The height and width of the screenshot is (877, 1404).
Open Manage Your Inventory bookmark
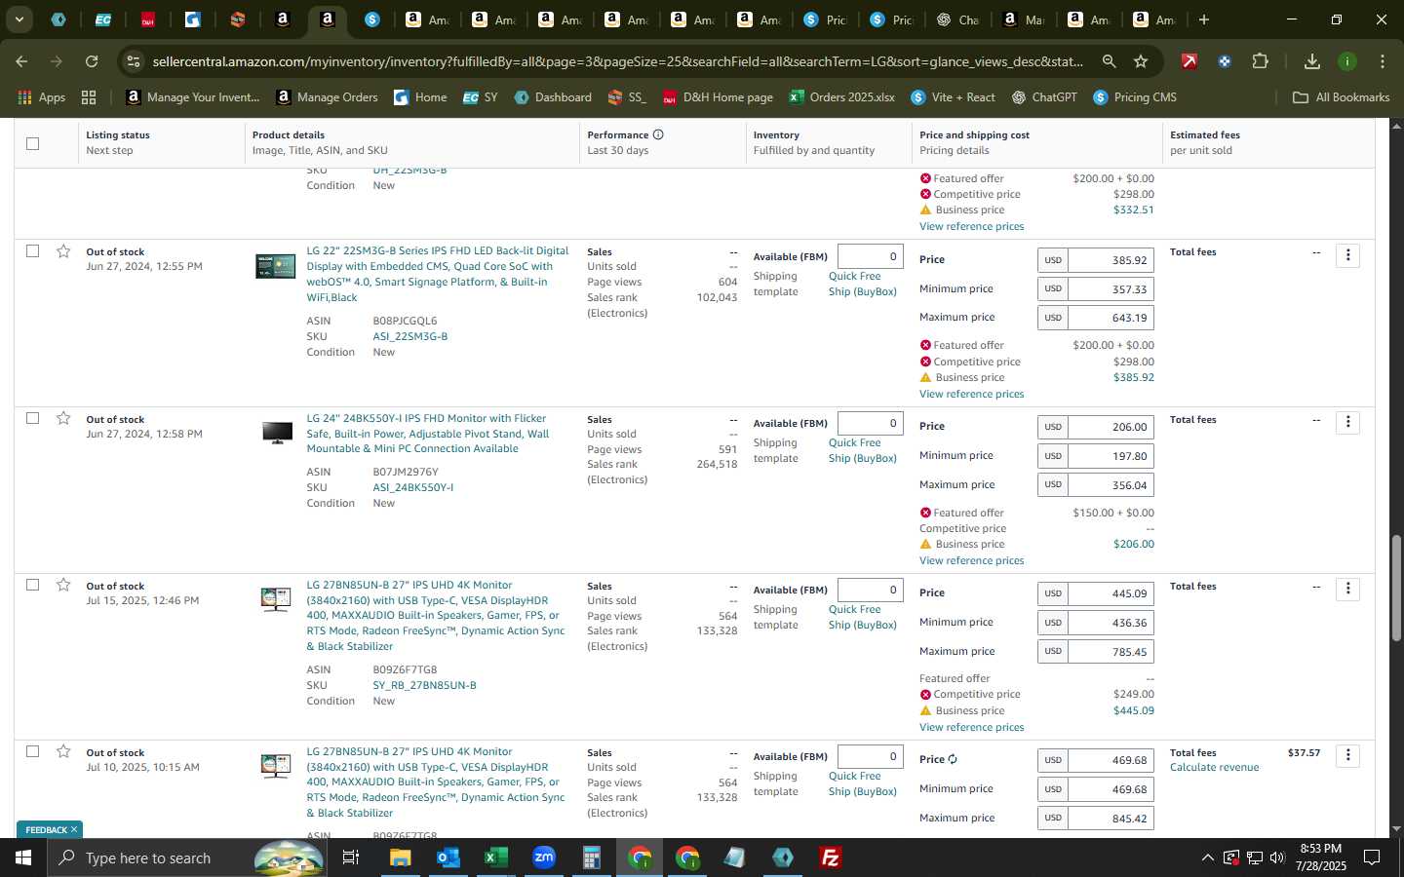[x=193, y=97]
